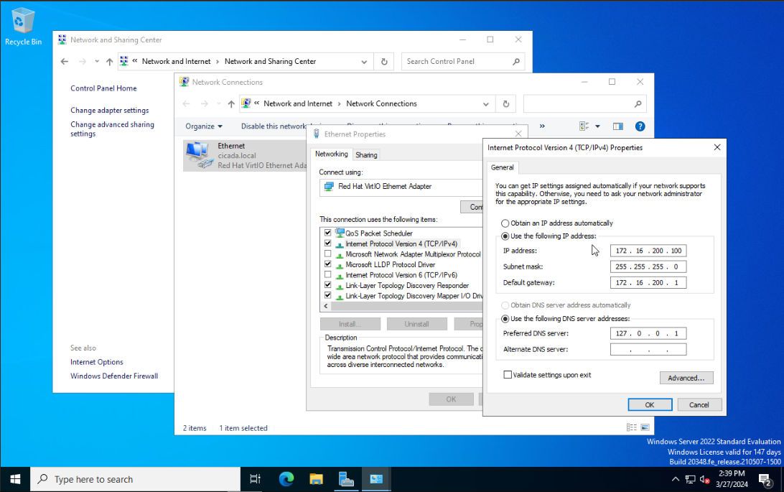Toggle the preview pane icon
Image resolution: width=784 pixels, height=492 pixels.
click(618, 126)
